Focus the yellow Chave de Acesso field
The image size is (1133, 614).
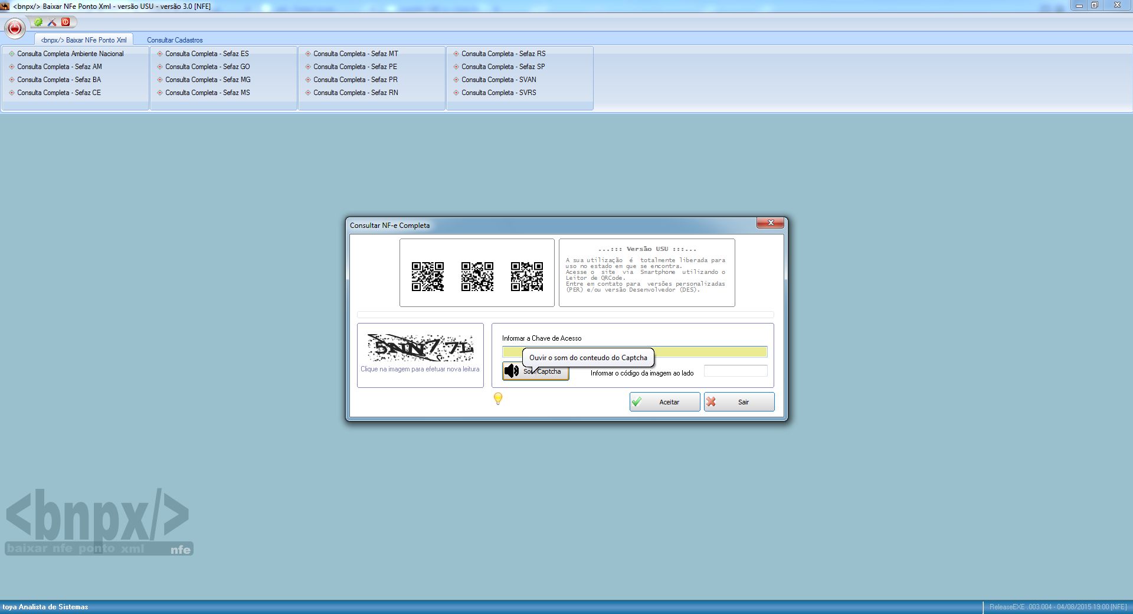(635, 352)
